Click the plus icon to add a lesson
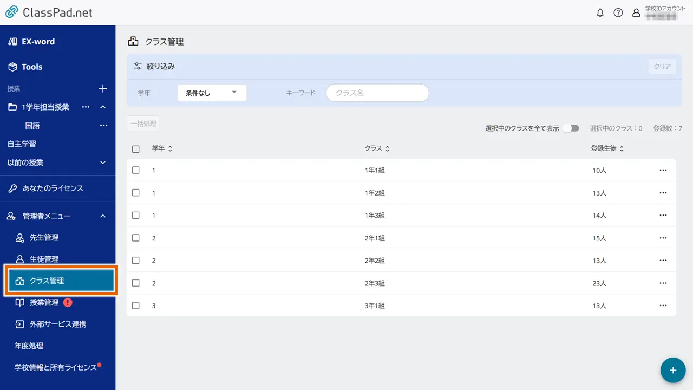 [x=103, y=88]
